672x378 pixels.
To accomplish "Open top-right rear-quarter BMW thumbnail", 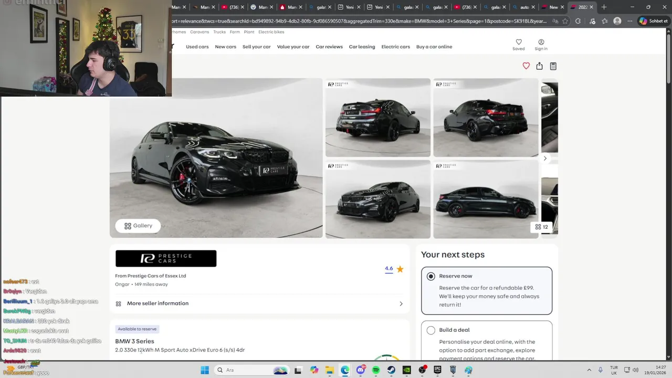I will tap(486, 118).
